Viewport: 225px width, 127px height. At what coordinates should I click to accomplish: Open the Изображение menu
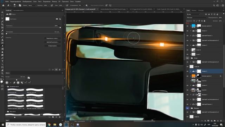(27, 1)
